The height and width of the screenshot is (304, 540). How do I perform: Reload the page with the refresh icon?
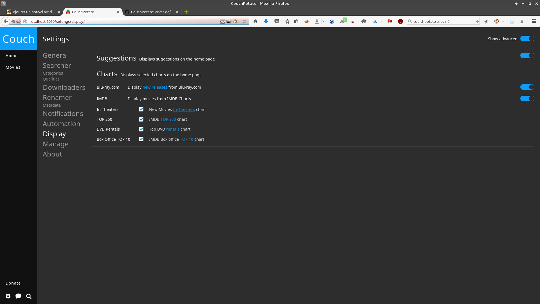pos(244,21)
